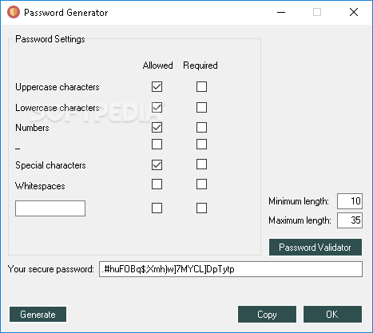Allow the underscore character
This screenshot has width=373, height=333.
click(x=157, y=144)
